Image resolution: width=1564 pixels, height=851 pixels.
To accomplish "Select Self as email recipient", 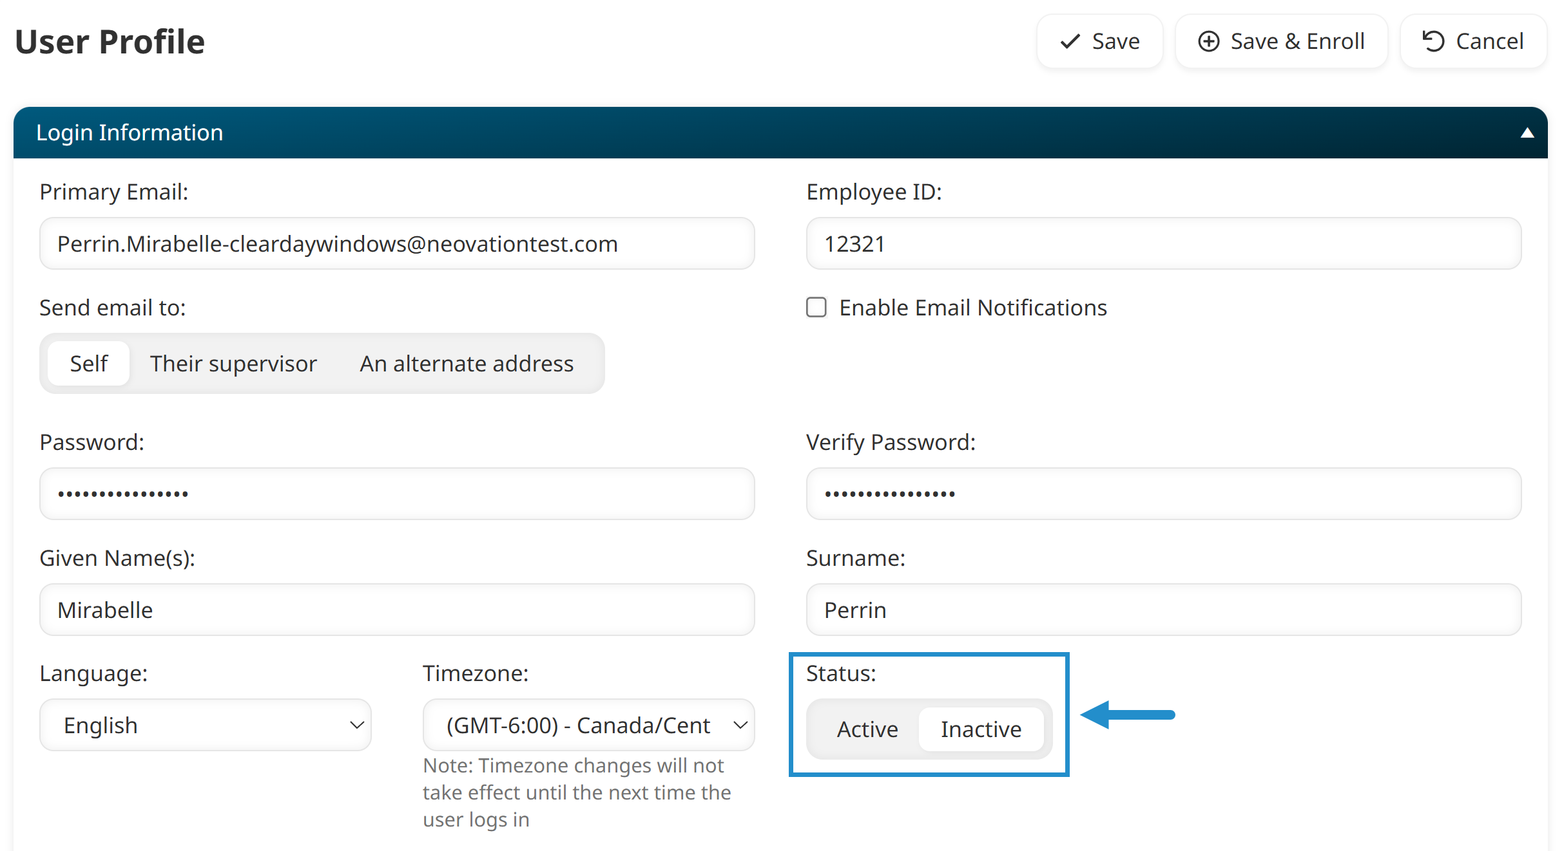I will point(89,364).
